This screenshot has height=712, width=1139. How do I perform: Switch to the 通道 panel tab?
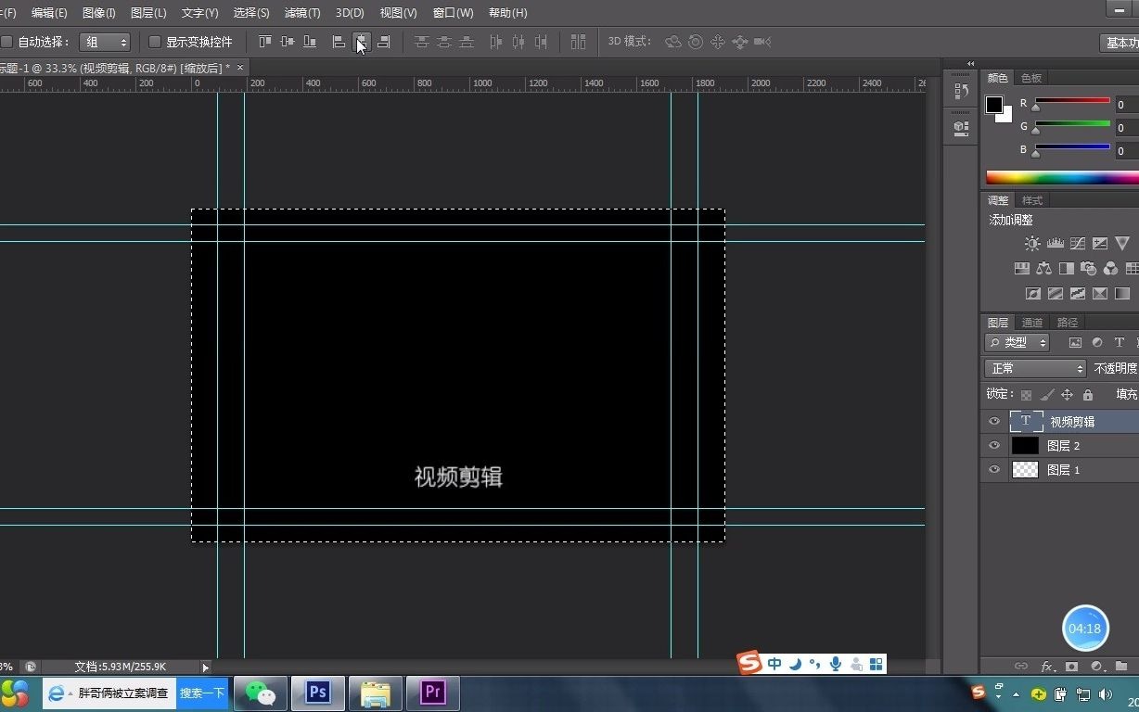click(1032, 322)
